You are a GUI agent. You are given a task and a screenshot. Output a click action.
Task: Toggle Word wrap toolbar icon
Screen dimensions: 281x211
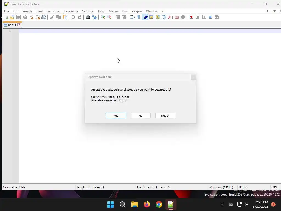[133, 17]
